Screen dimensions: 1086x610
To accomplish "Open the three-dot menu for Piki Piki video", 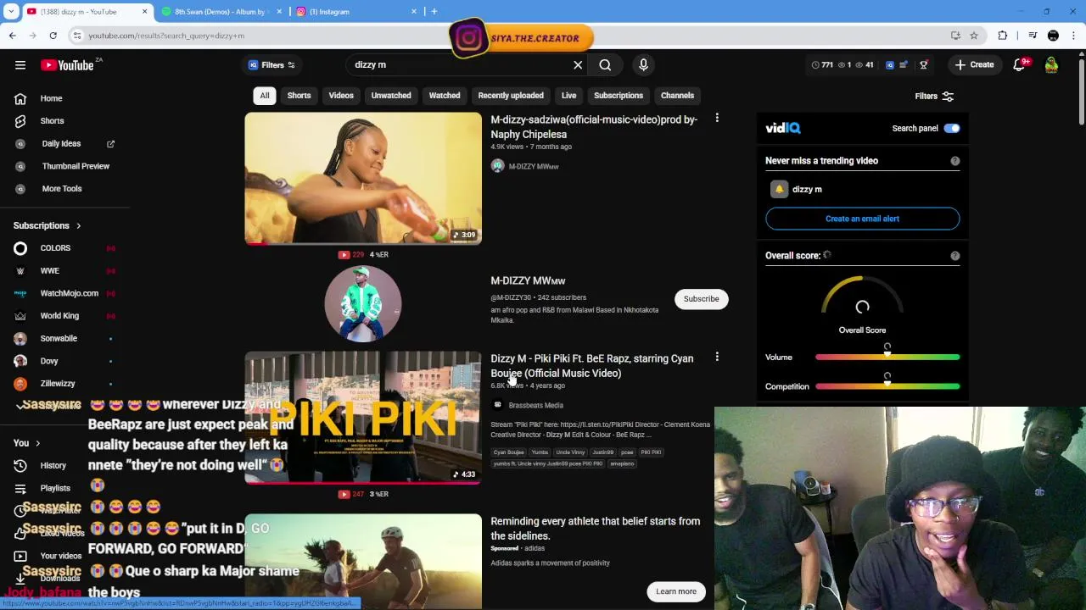I will [717, 358].
